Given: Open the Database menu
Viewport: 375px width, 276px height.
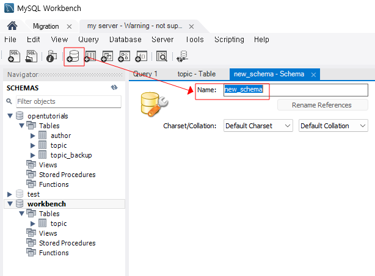Looking at the screenshot, I should coord(125,39).
